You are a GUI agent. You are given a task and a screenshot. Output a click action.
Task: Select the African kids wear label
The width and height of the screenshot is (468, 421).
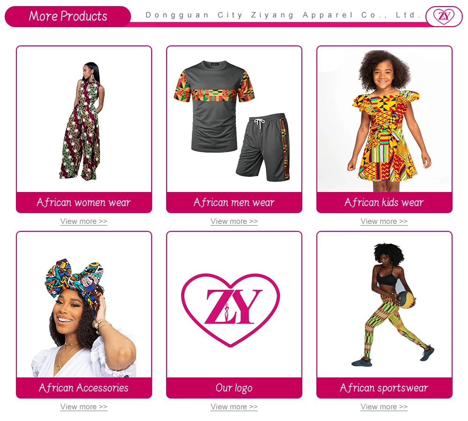click(384, 202)
